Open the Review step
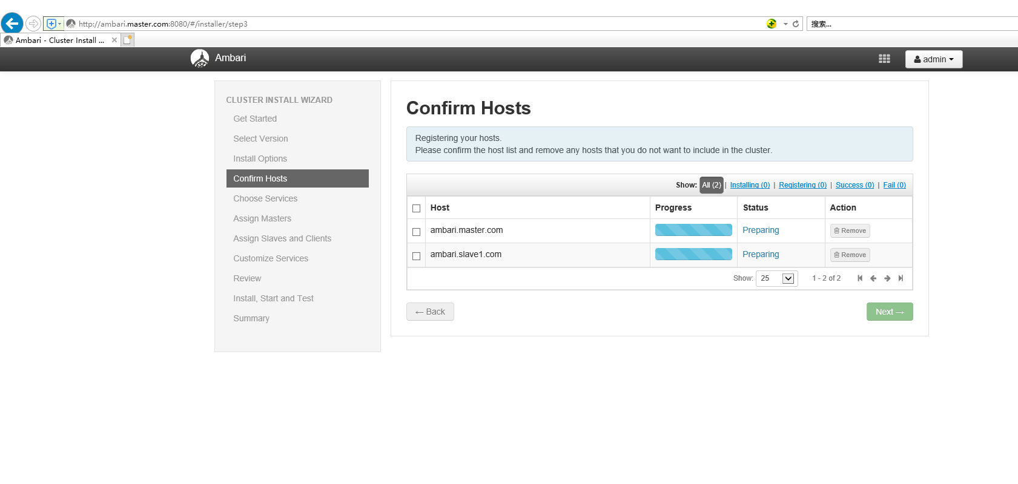Viewport: 1018px width, 484px height. click(x=247, y=278)
